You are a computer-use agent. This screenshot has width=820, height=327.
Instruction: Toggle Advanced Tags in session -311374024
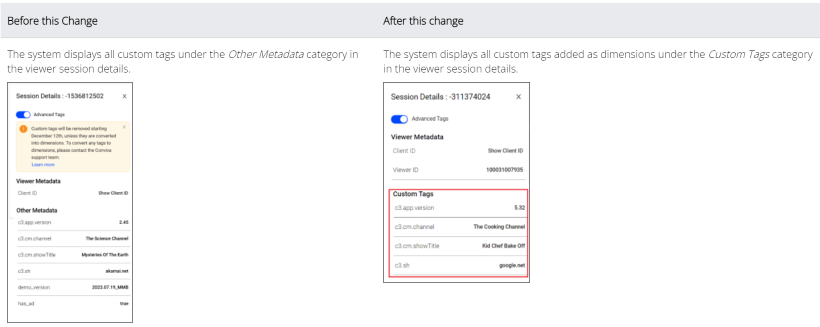(399, 119)
